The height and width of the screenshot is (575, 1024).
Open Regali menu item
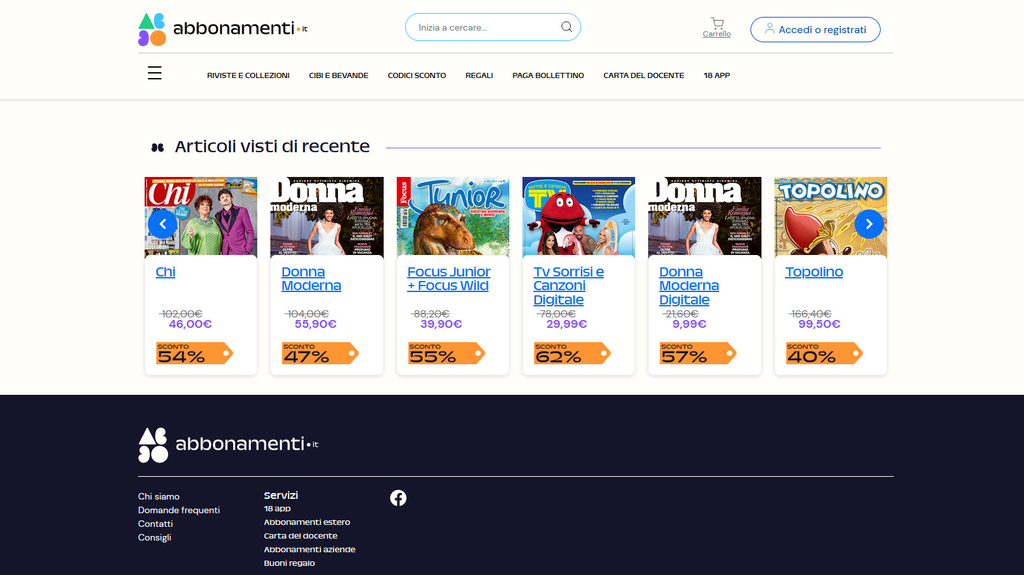(x=479, y=75)
